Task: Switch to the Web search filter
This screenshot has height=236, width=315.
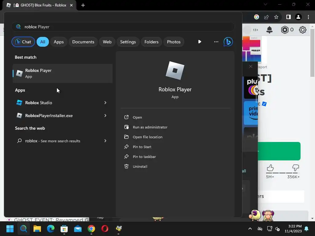Action: point(107,42)
